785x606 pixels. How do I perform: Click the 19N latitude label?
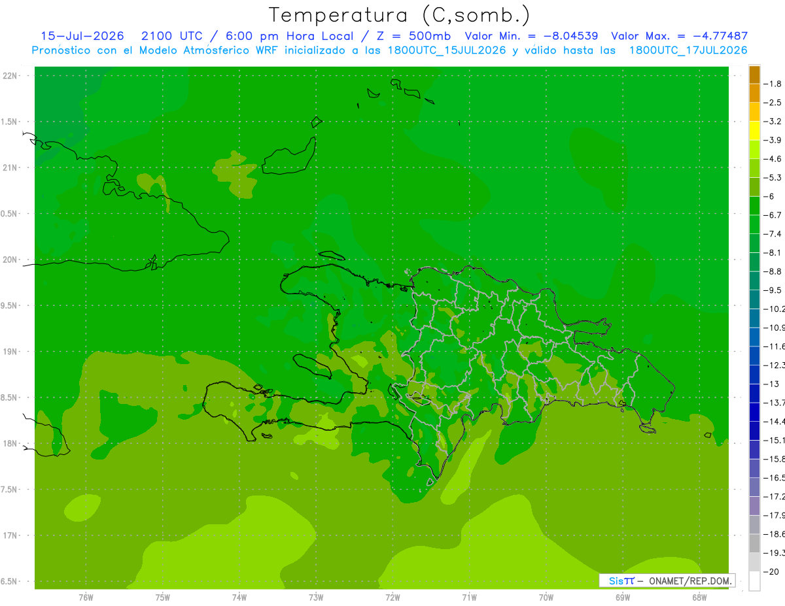pyautogui.click(x=11, y=352)
